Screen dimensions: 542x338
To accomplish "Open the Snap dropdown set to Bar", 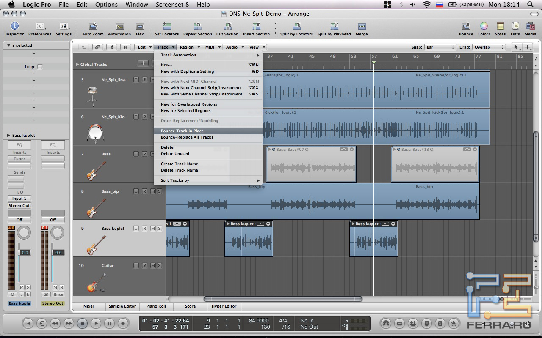I will (440, 47).
